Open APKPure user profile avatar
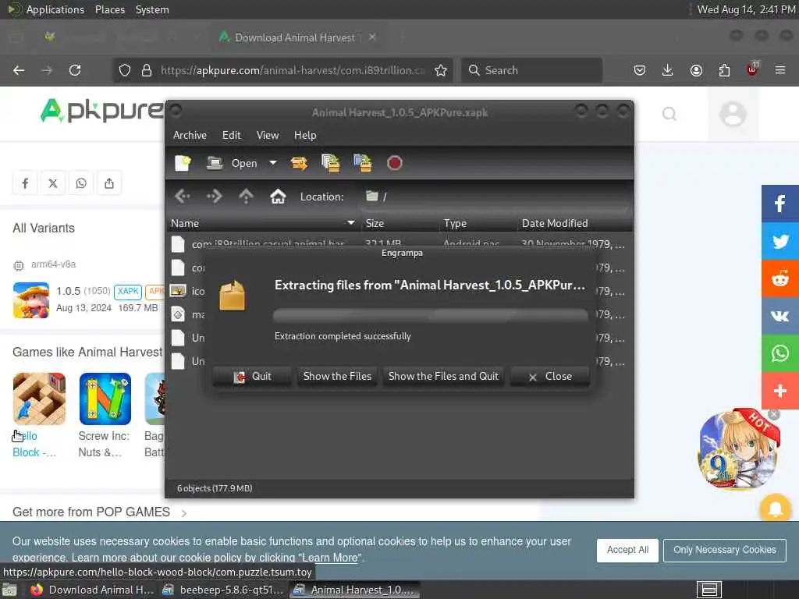This screenshot has width=799, height=599. pos(732,114)
